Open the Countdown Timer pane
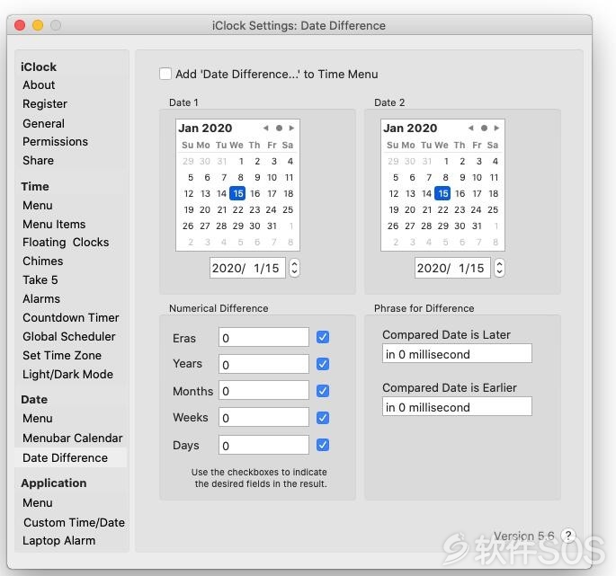Image resolution: width=616 pixels, height=576 pixels. 71,317
